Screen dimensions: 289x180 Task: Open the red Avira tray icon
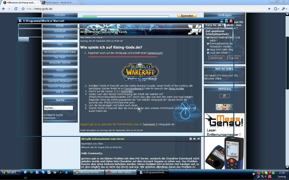click(x=270, y=176)
